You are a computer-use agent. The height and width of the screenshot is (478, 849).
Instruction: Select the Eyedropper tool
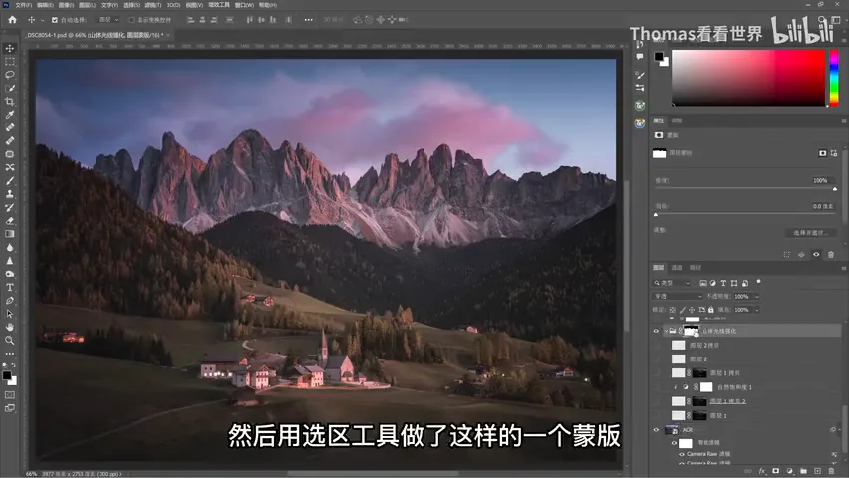click(x=10, y=115)
